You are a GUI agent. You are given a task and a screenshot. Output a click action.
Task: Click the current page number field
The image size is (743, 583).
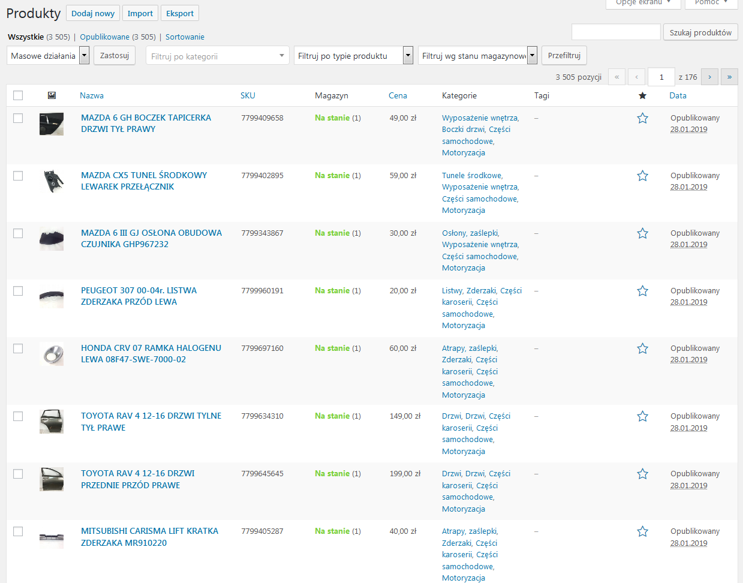coord(661,77)
